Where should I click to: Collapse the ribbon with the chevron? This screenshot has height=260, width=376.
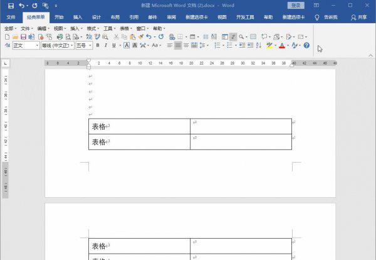click(x=371, y=55)
